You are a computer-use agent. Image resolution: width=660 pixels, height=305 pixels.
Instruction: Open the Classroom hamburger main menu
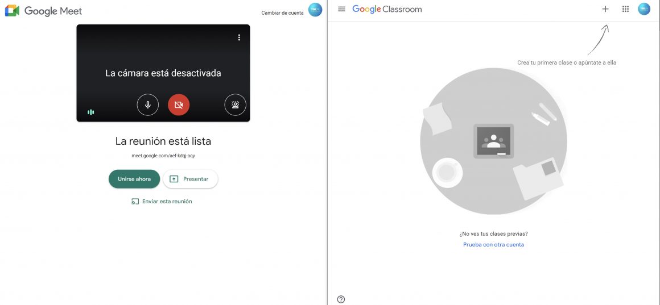pos(341,9)
